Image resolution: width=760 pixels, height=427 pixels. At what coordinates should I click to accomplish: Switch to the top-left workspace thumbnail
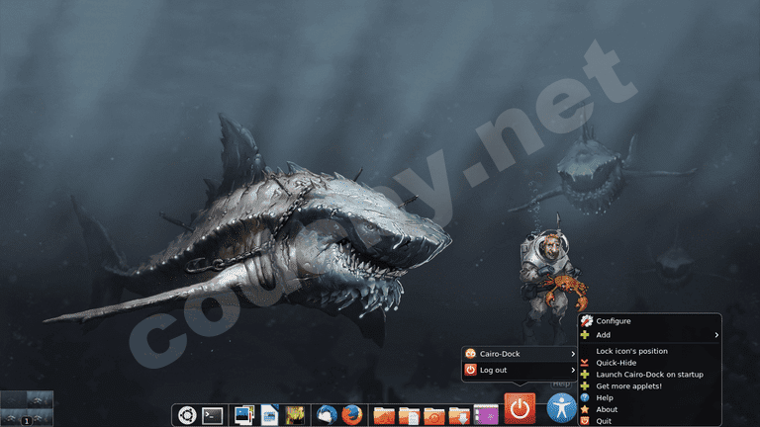pos(13,399)
